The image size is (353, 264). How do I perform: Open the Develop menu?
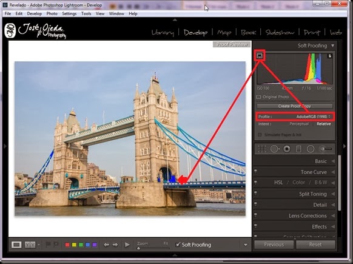pyautogui.click(x=34, y=13)
